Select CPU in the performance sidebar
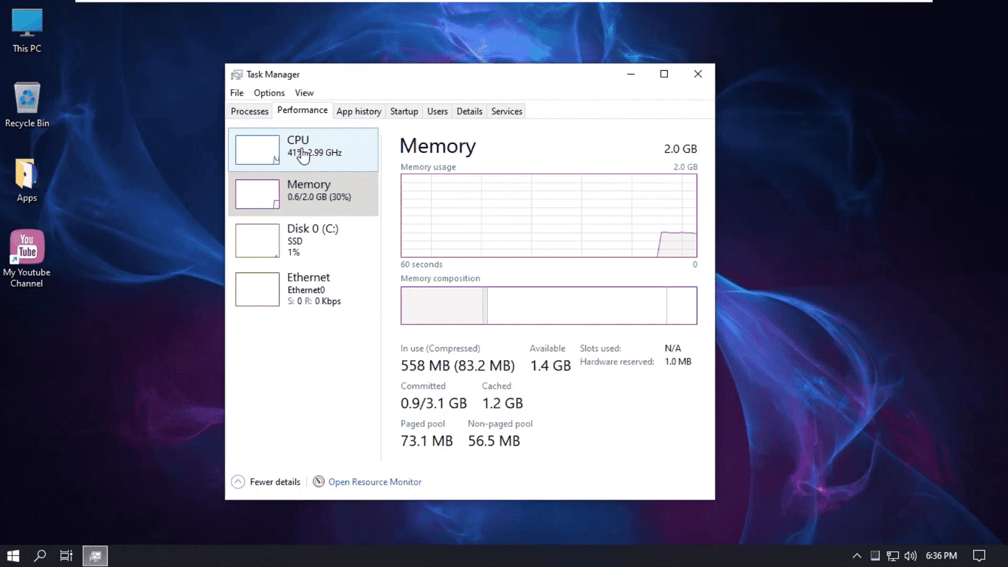The width and height of the screenshot is (1008, 567). [x=303, y=150]
